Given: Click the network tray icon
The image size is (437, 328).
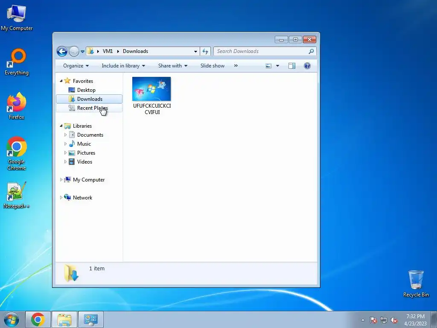Looking at the screenshot, I should [384, 320].
